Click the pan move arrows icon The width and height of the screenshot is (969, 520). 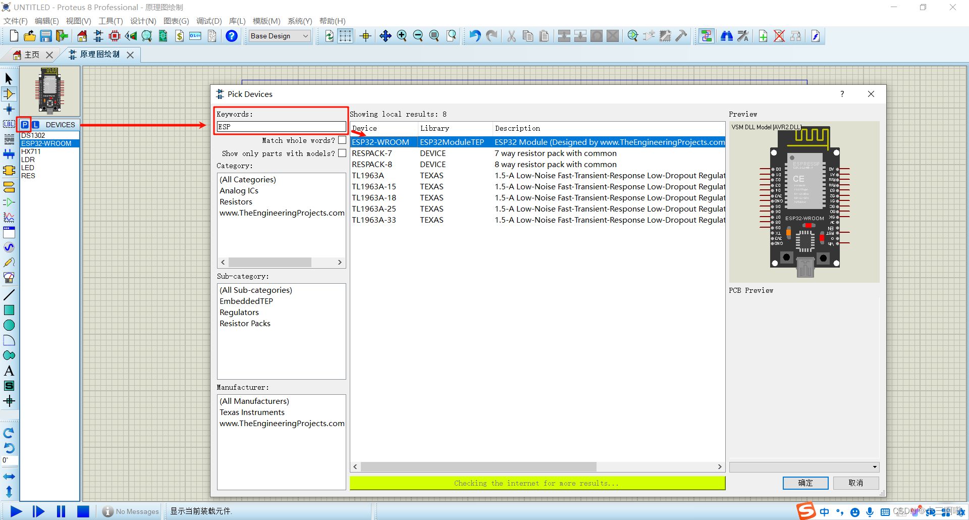click(x=386, y=36)
